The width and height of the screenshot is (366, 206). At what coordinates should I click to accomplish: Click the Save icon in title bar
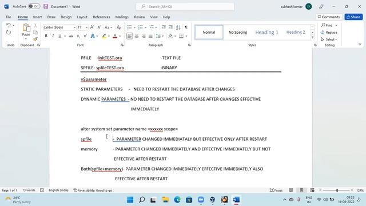(x=46, y=6)
